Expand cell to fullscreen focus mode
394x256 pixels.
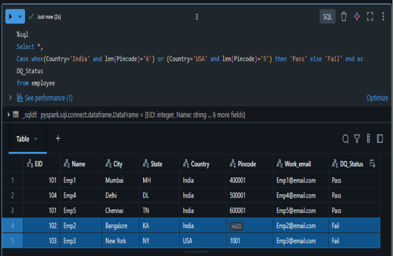point(370,17)
